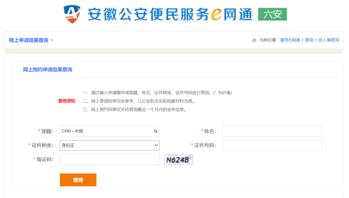Go to 查询 in the breadcrumb
The height and width of the screenshot is (198, 349).
pyautogui.click(x=309, y=40)
